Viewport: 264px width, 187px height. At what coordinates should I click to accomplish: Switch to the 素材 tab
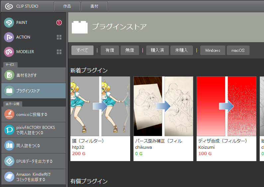(x=94, y=6)
